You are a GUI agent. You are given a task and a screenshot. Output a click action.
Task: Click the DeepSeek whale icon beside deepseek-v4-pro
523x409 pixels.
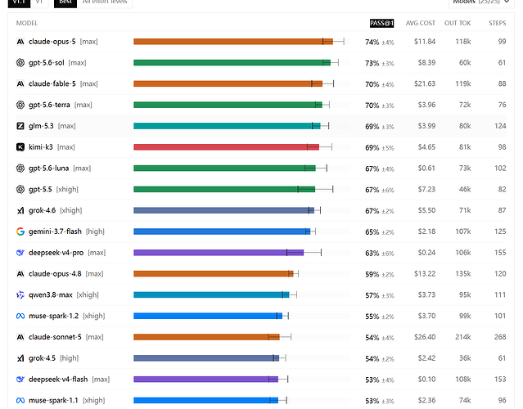point(20,253)
